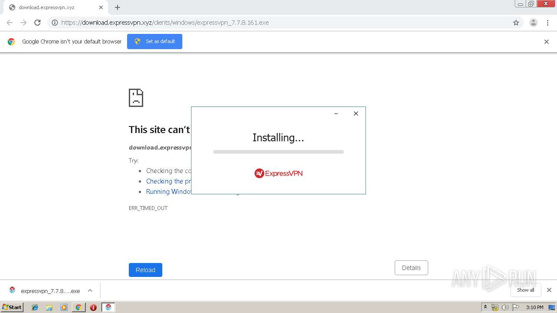This screenshot has height=313, width=557.
Task: Open a new tab
Action: point(117,7)
